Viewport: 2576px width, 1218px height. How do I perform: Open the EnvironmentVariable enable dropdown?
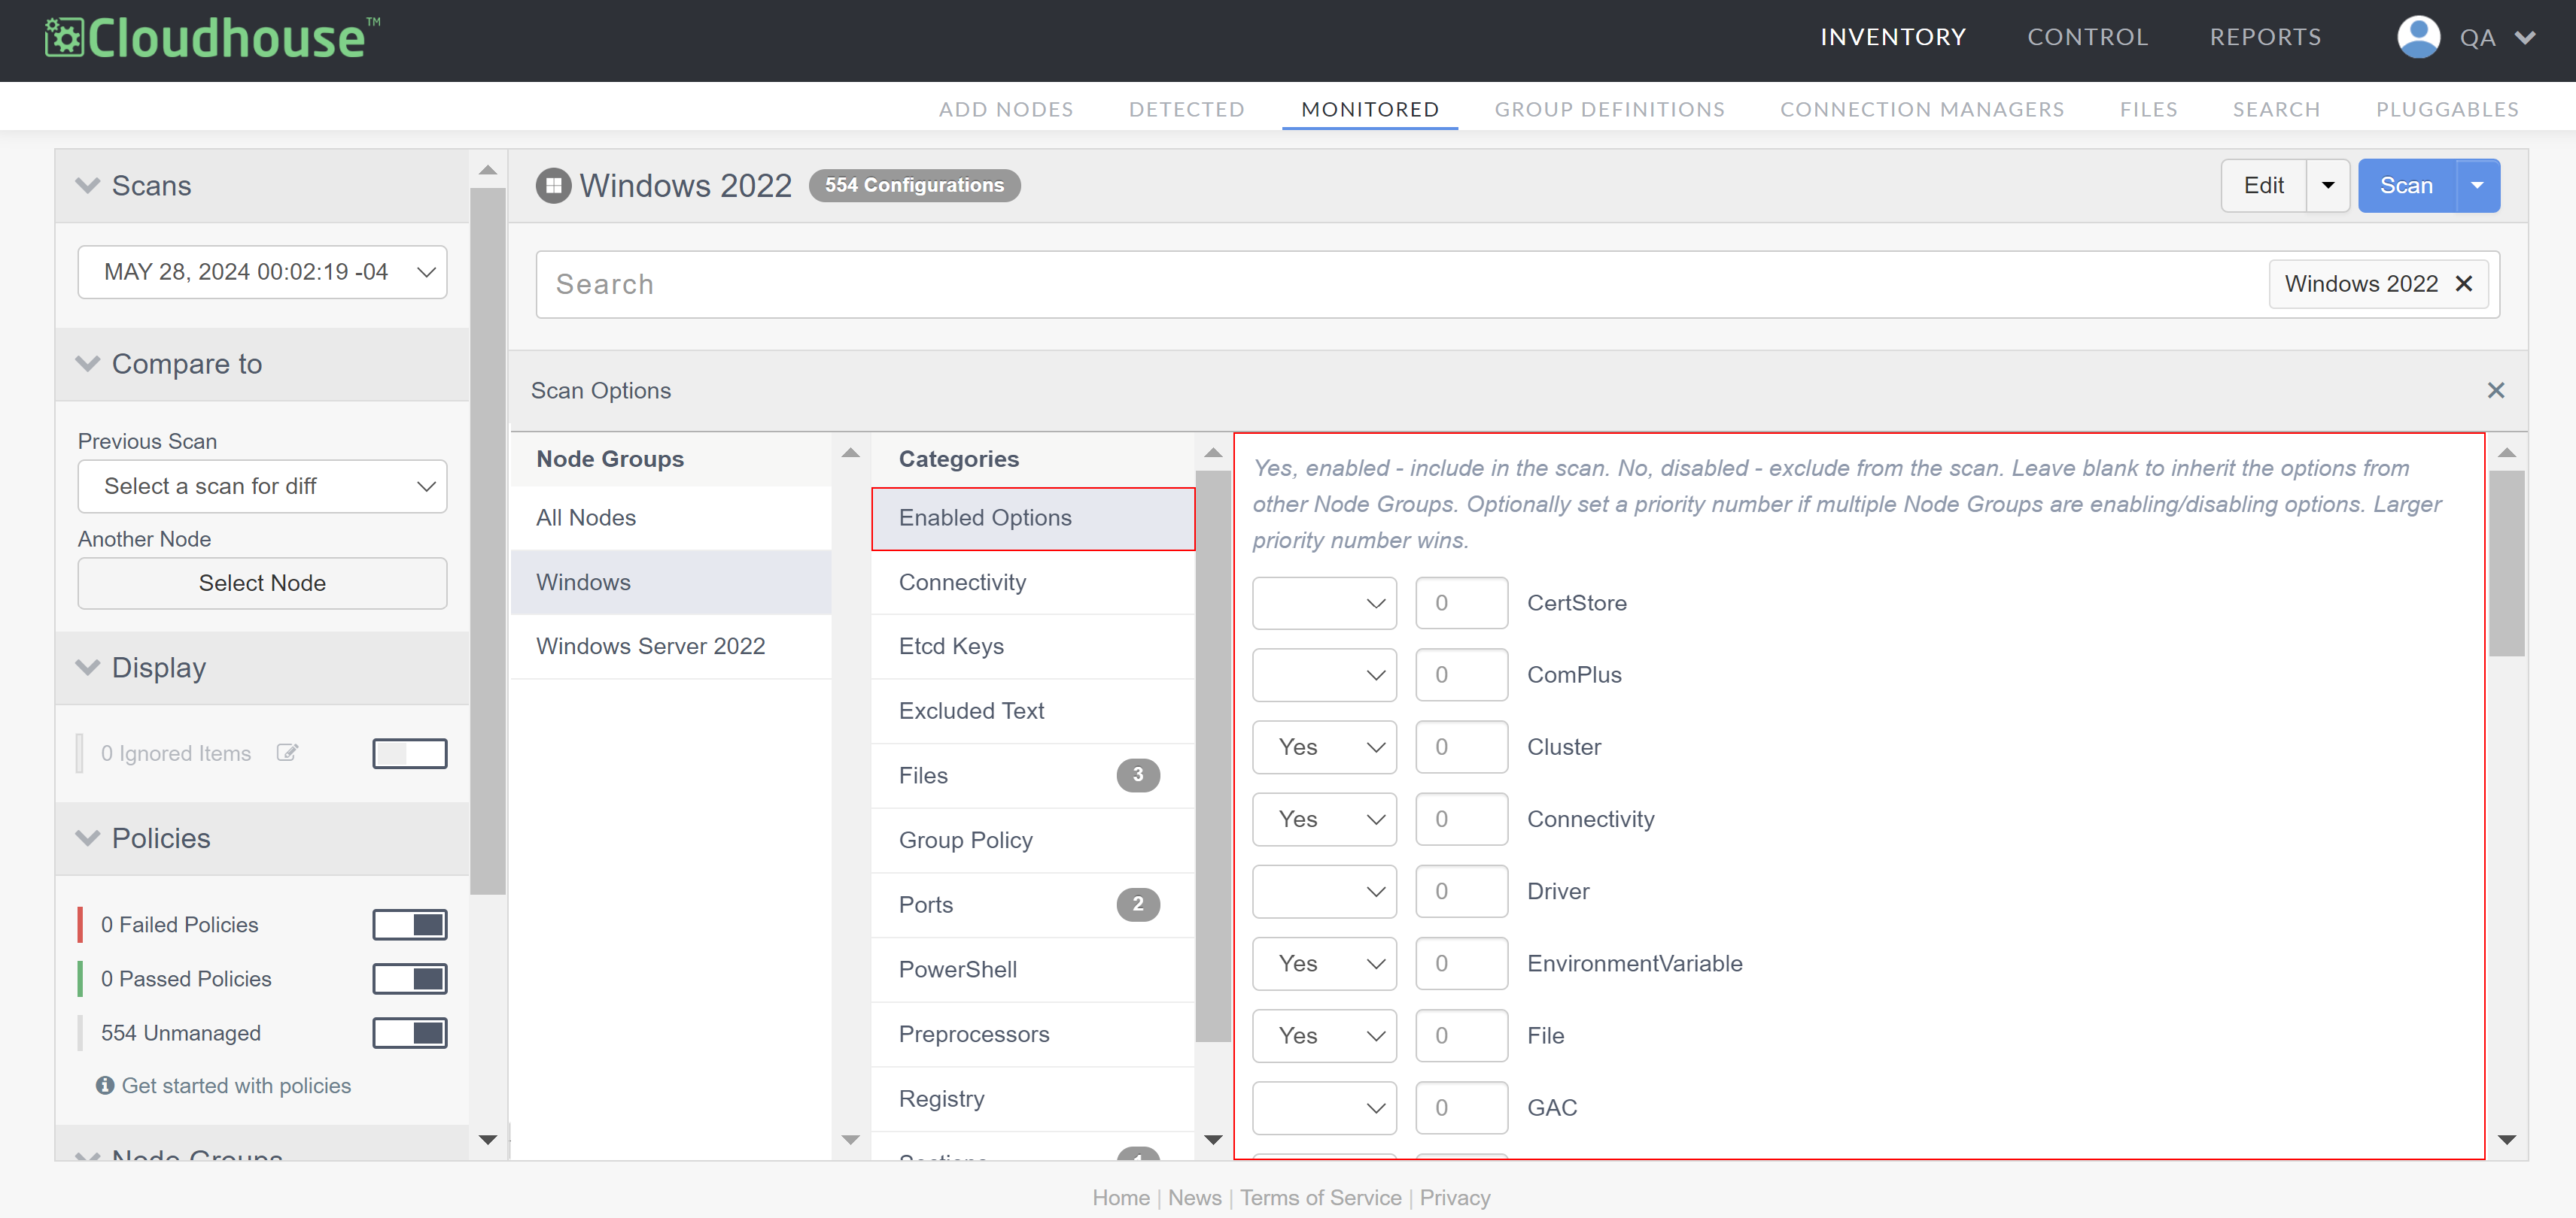pyautogui.click(x=1324, y=963)
